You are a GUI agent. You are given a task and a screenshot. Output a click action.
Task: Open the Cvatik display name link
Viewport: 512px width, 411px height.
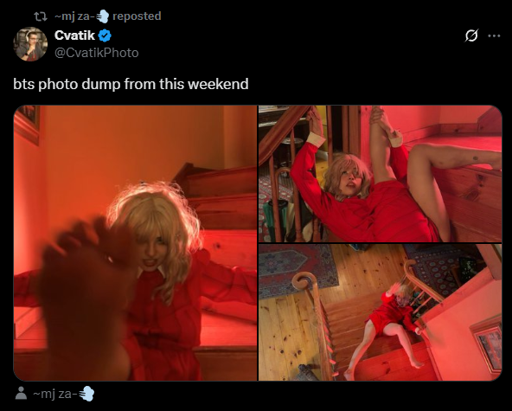tap(74, 35)
